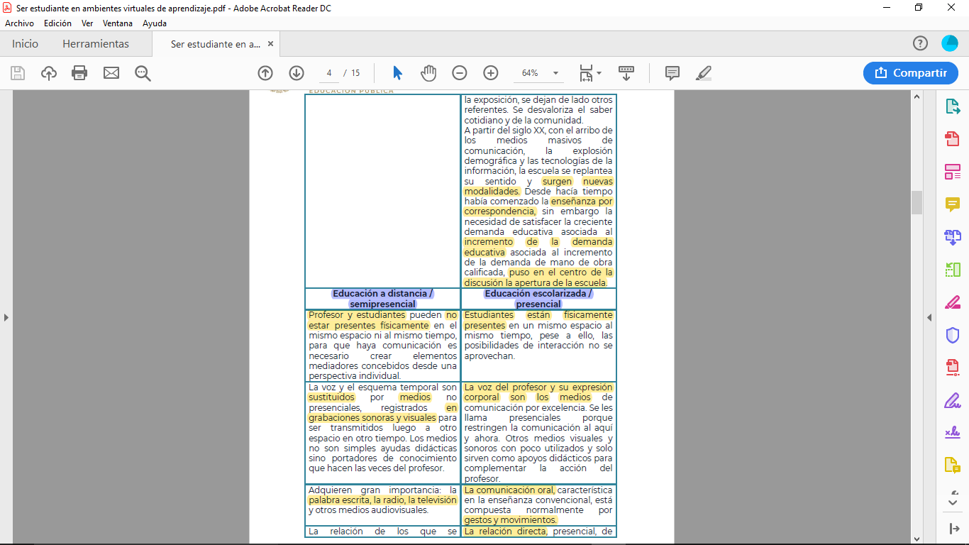The image size is (969, 545).
Task: Go to the Inicio home view
Action: (x=25, y=44)
